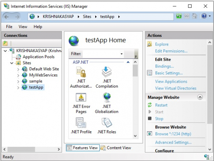Open Bindings link

point(164,66)
